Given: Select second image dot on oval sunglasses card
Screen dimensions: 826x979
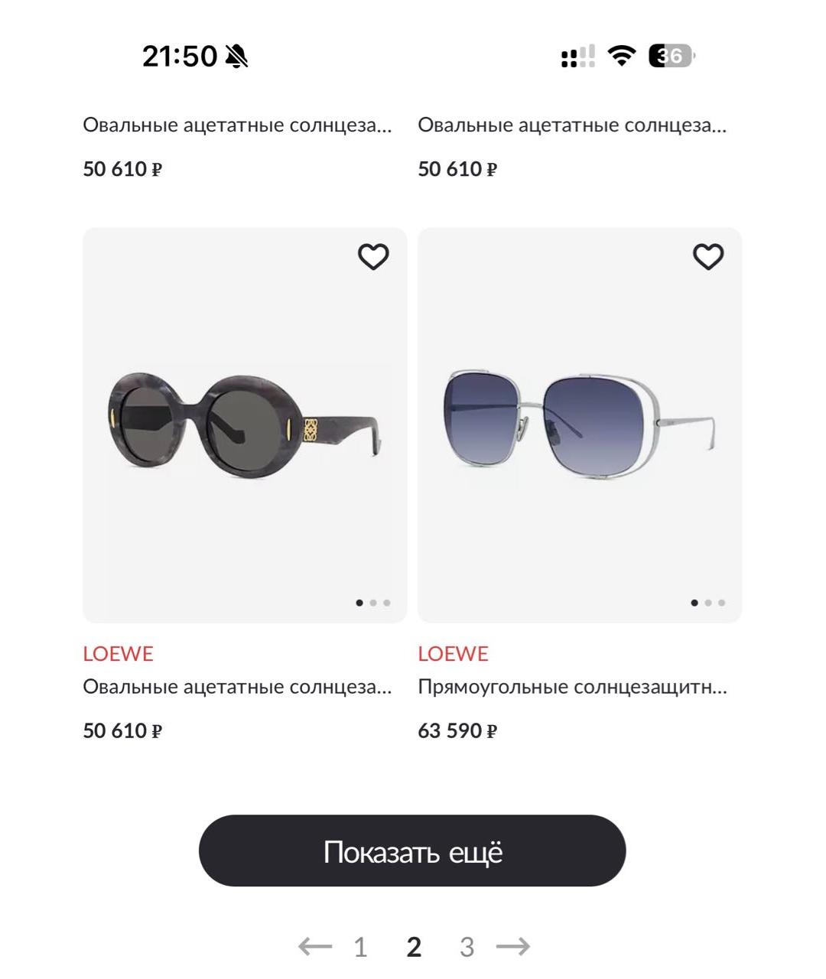Looking at the screenshot, I should coord(373,603).
